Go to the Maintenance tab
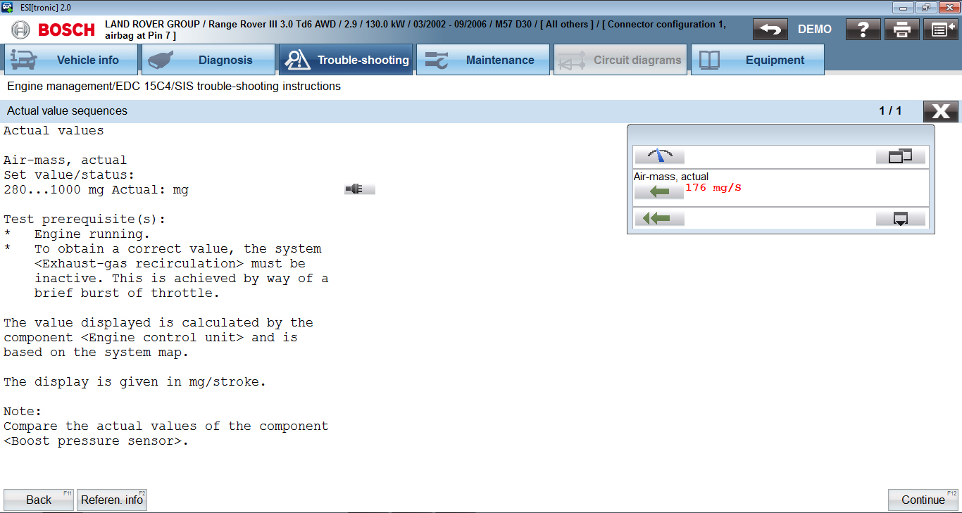Viewport: 962px width, 513px height. point(483,60)
